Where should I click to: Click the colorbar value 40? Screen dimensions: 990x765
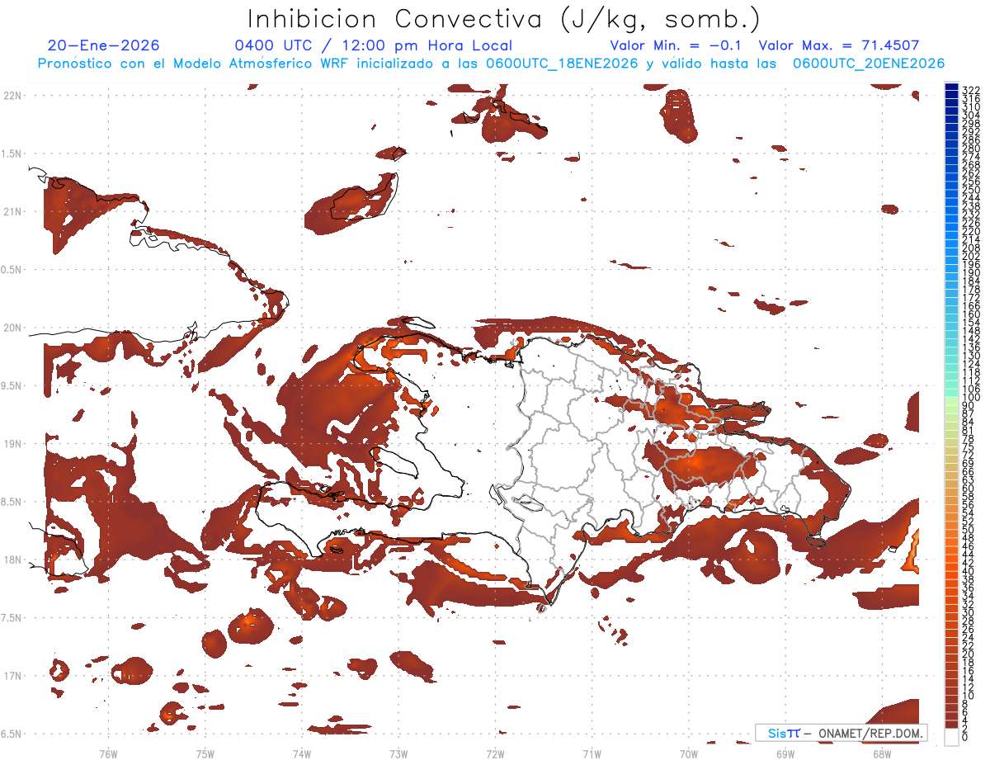969,571
